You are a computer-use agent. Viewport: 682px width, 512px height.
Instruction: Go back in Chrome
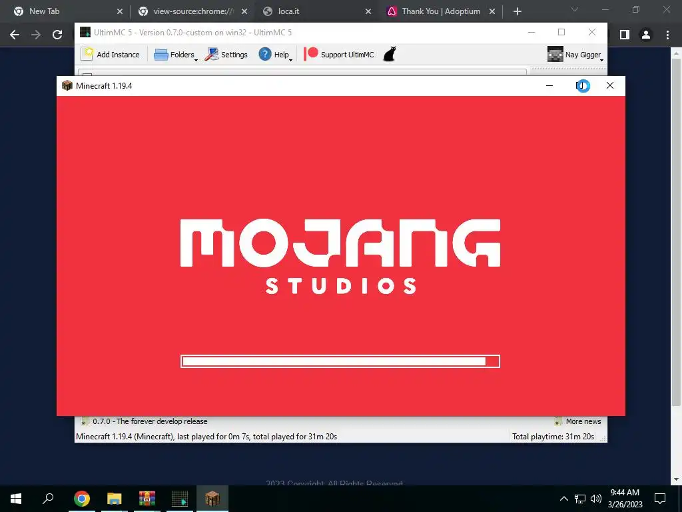pos(15,35)
